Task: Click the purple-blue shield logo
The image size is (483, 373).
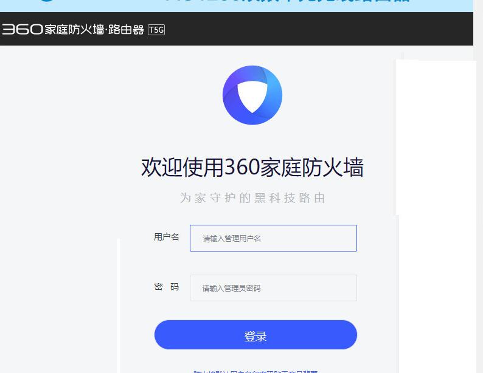Action: (x=252, y=95)
